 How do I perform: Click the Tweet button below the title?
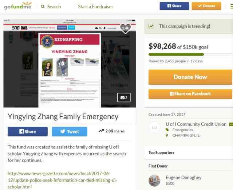pos(70,132)
